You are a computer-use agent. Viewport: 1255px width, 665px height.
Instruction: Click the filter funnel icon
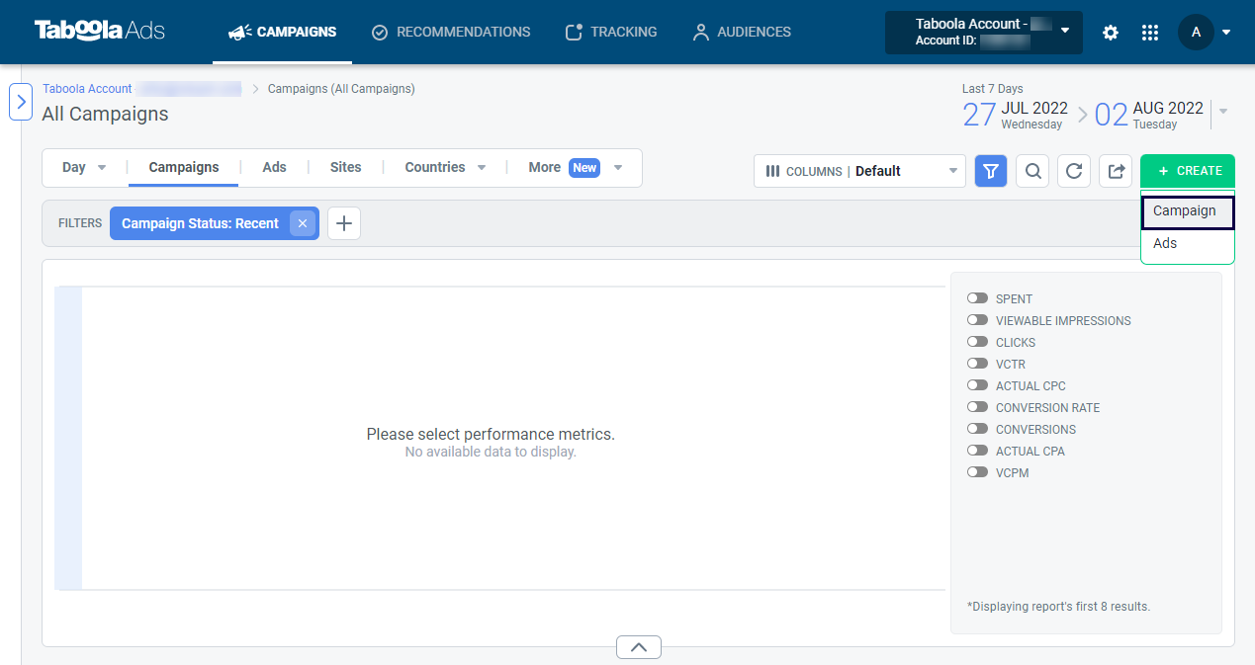(991, 171)
